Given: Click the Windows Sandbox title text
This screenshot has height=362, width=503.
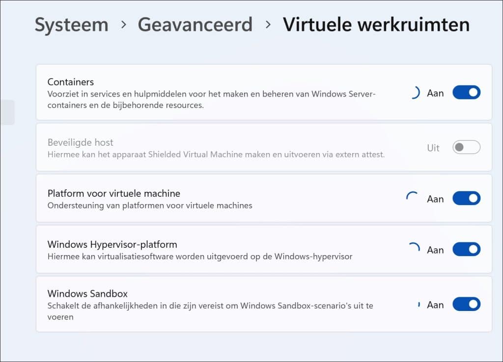Looking at the screenshot, I should 87,293.
